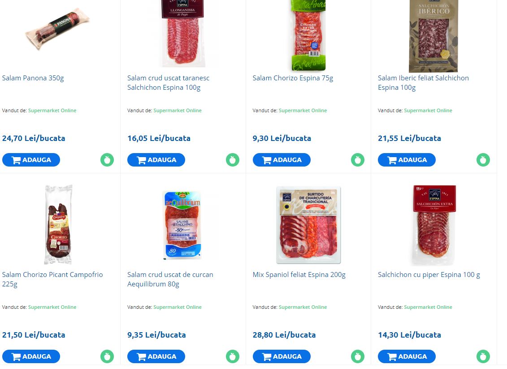The image size is (507, 369).
Task: View Aequilibrium turkey salami product image
Action: click(183, 225)
